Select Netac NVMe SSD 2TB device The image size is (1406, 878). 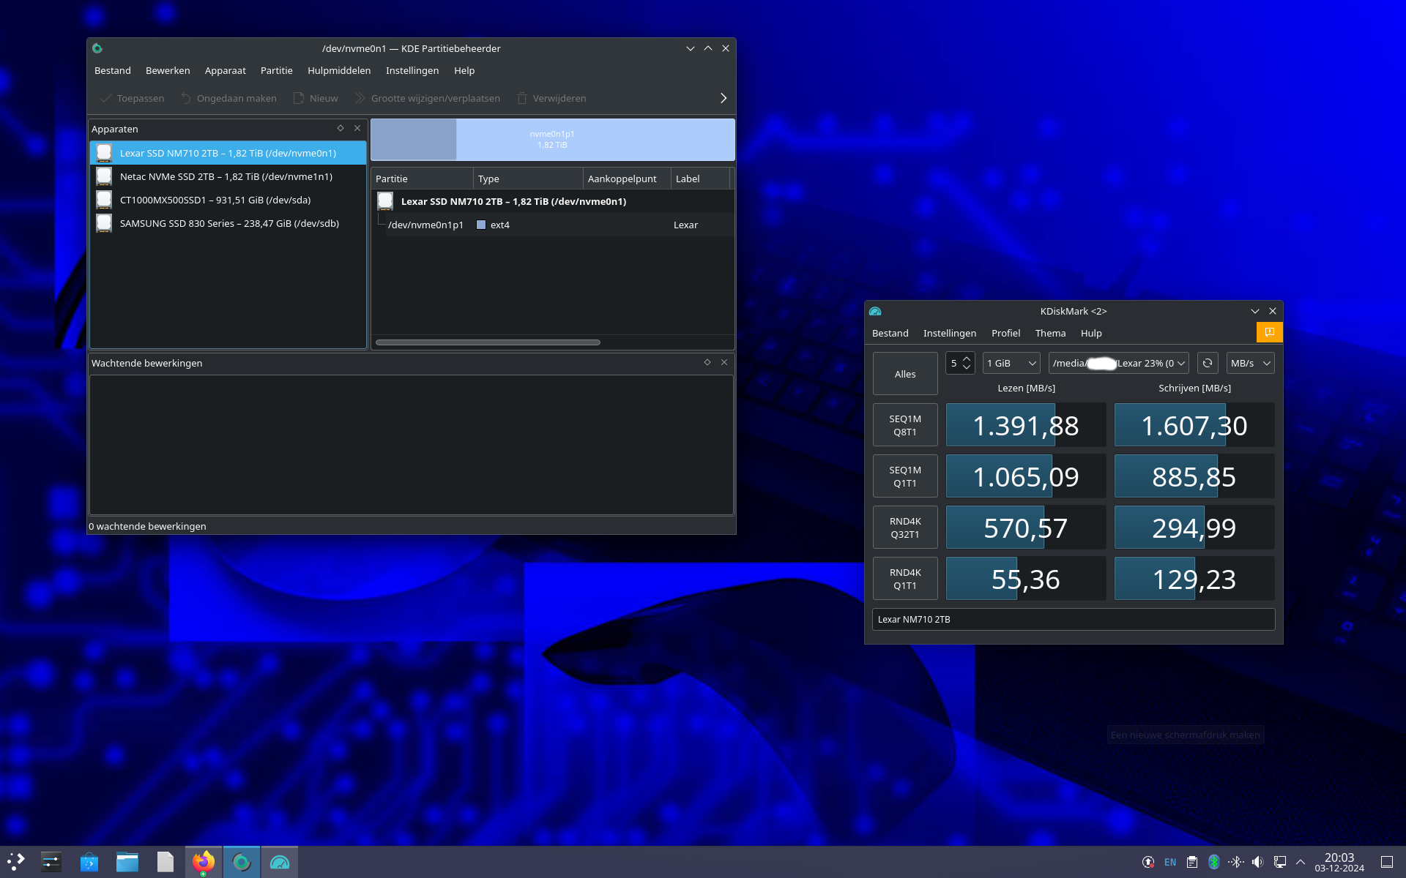coord(228,176)
